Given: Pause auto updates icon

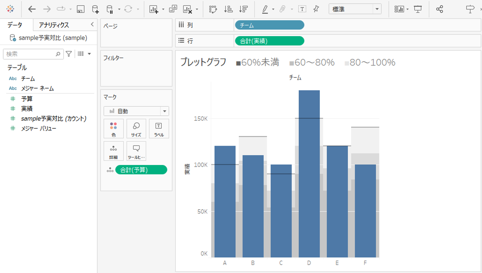Looking at the screenshot, I should (110, 9).
